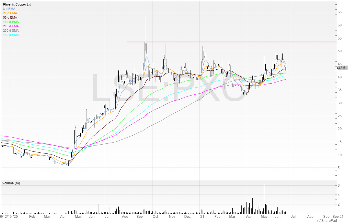Image resolution: width=348 pixels, height=223 pixels.
Task: Click the Oct label on the time axis
Action: coord(155,217)
